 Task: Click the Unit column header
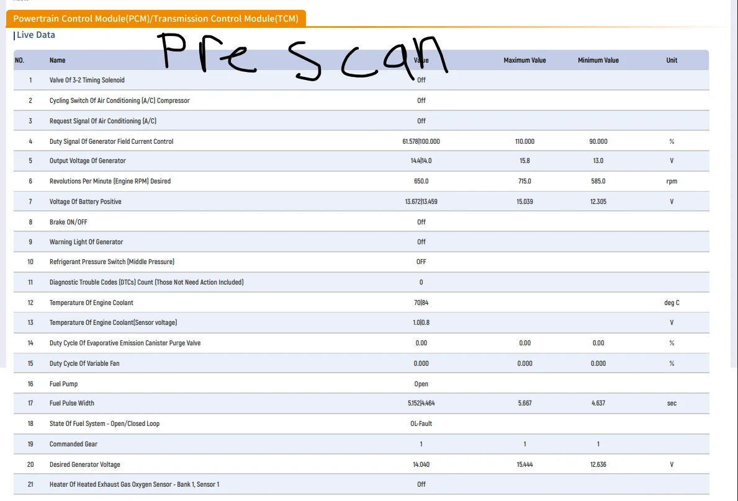tap(672, 60)
